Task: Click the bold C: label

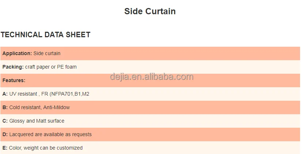Action: (x=5, y=121)
